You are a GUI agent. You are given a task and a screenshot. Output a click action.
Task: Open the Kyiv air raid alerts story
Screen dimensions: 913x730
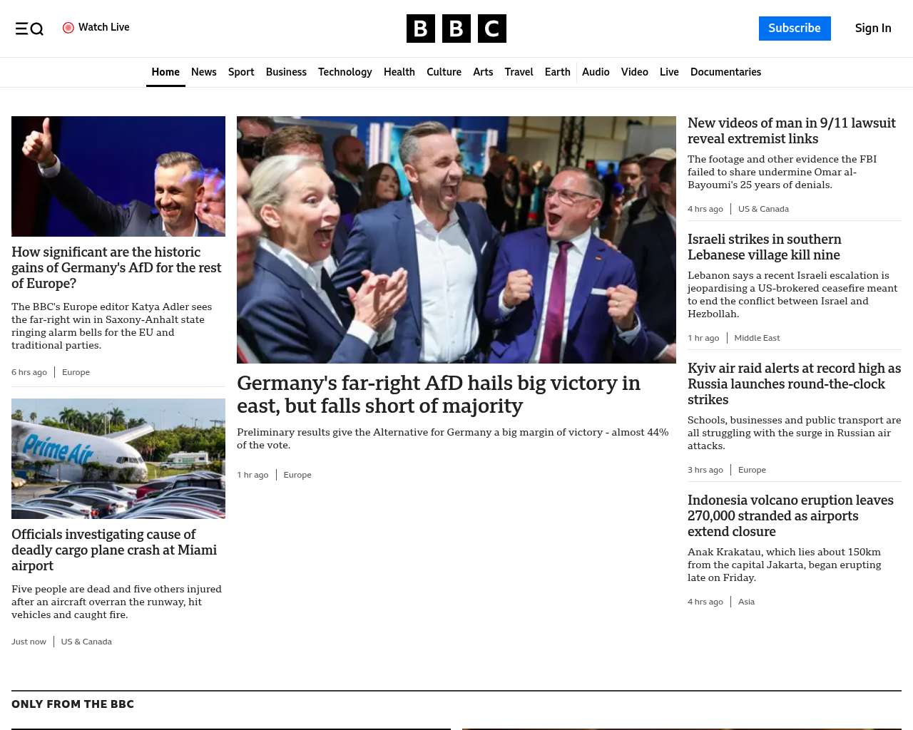(794, 384)
